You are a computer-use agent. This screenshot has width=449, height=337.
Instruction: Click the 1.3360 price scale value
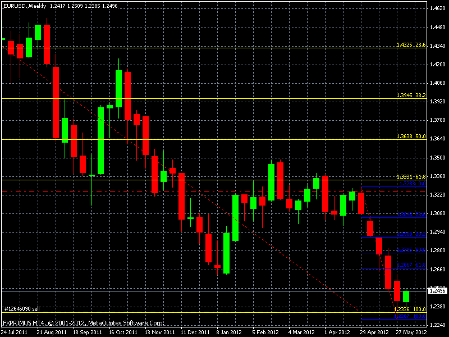438,176
